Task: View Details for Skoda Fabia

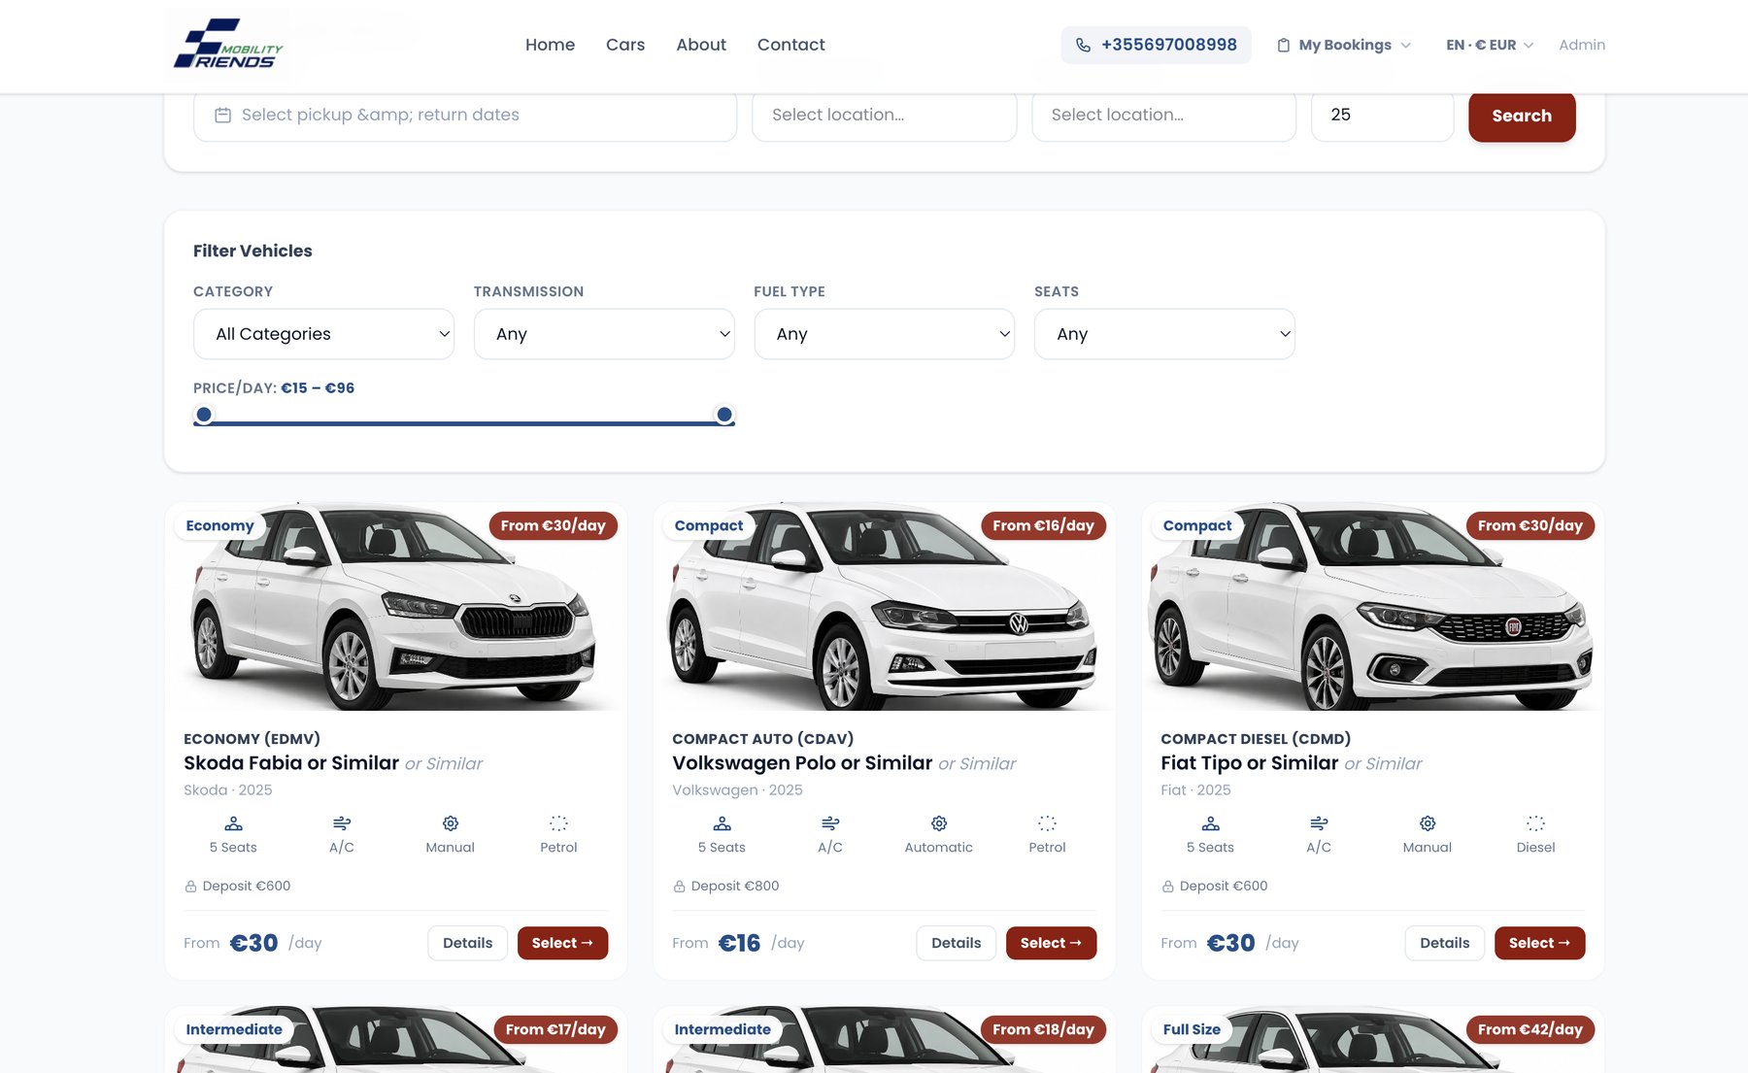Action: [467, 943]
